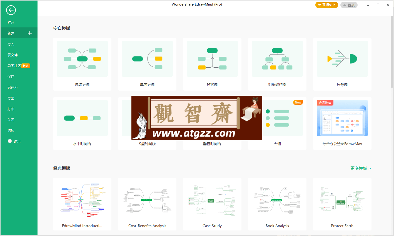Click the 开通VIP button
The height and width of the screenshot is (236, 394).
coord(326,5)
